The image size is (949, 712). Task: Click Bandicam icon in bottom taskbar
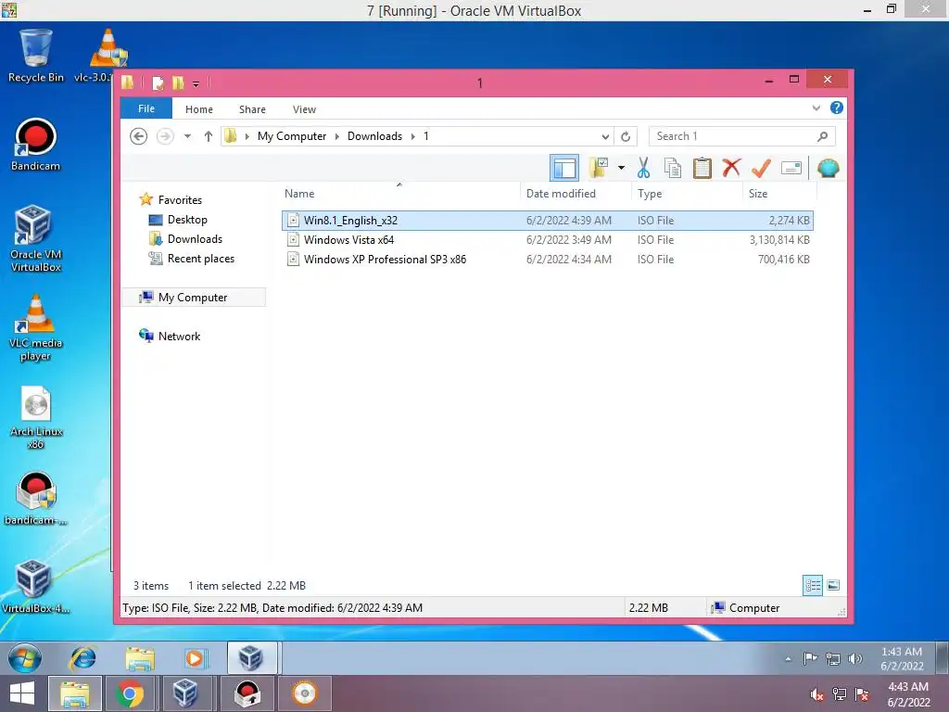pyautogui.click(x=247, y=693)
